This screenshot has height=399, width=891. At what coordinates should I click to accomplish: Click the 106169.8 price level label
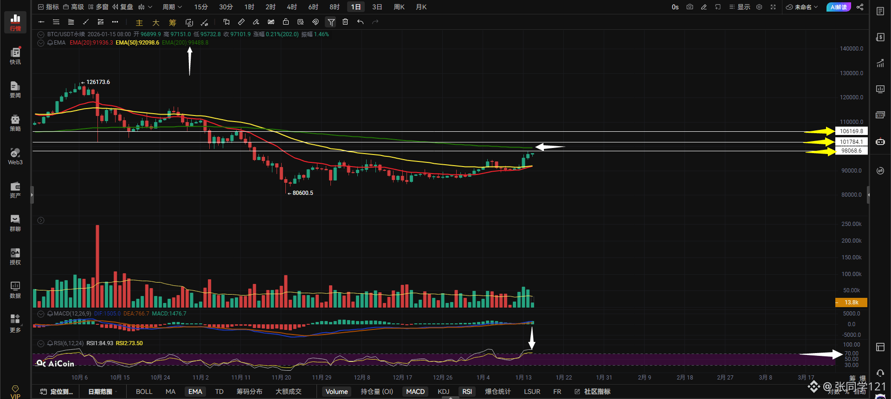click(851, 131)
